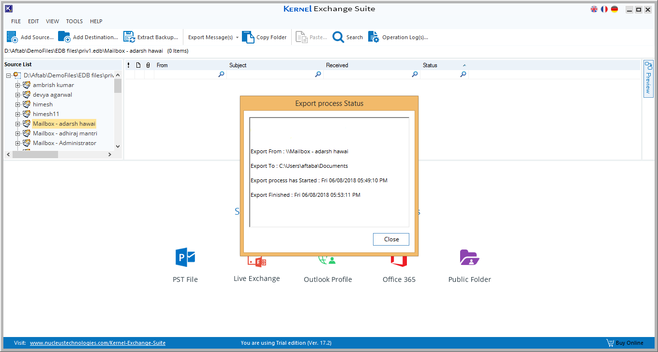Open the nucleustechnologies.com link
This screenshot has height=352, width=658.
click(x=98, y=343)
